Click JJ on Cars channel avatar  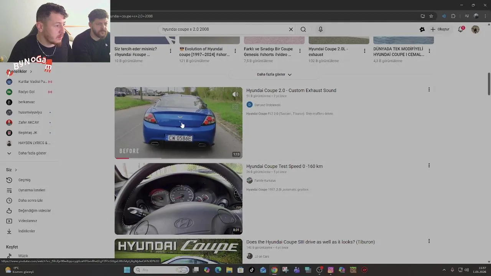pos(249,256)
